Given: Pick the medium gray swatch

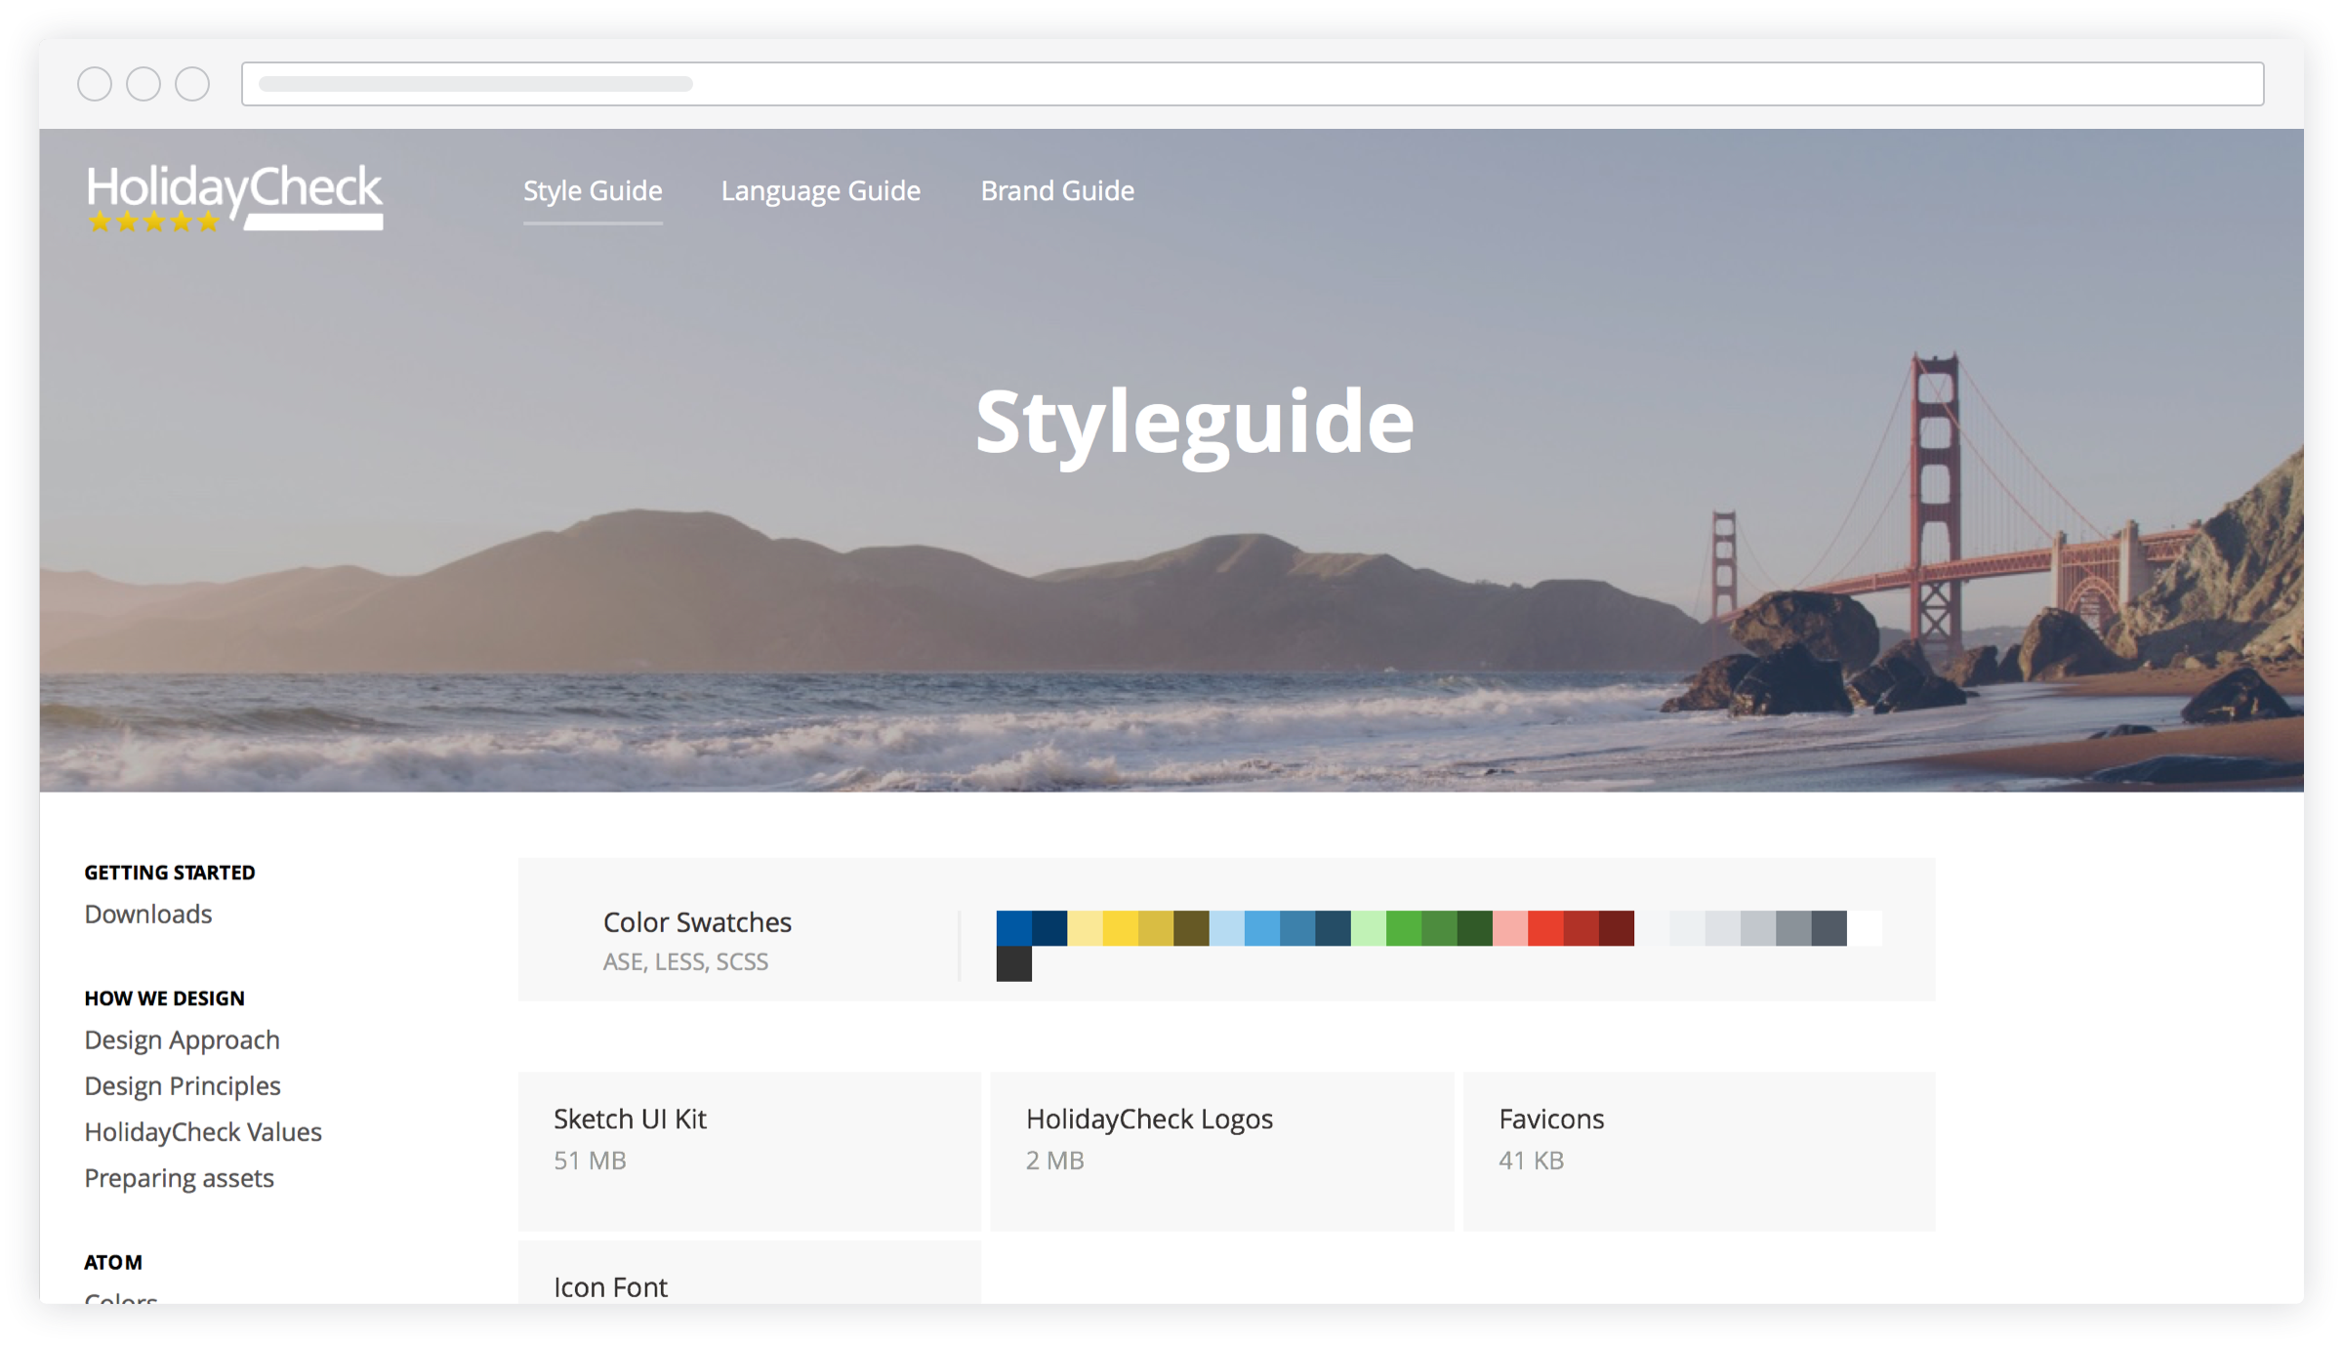Looking at the screenshot, I should tap(1793, 928).
